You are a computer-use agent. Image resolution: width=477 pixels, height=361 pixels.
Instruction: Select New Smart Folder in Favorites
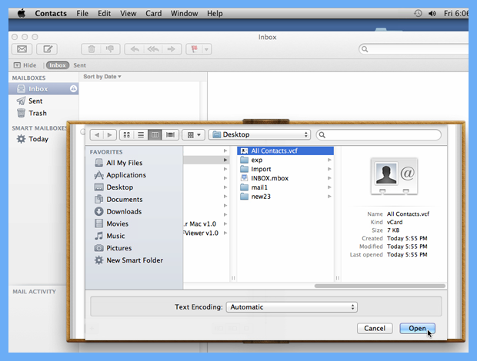coord(135,260)
